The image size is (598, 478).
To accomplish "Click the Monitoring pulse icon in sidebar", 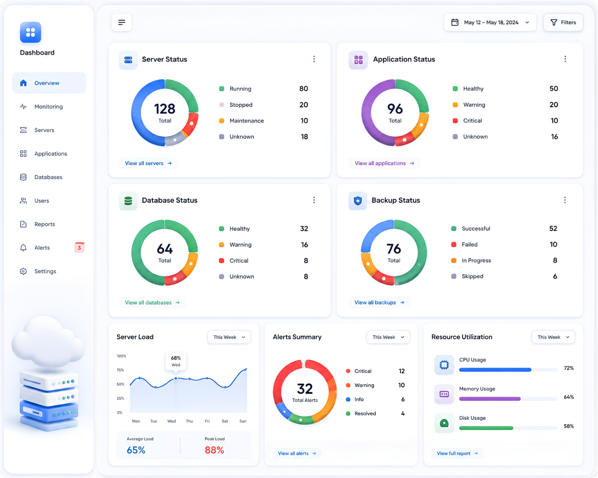I will point(23,106).
